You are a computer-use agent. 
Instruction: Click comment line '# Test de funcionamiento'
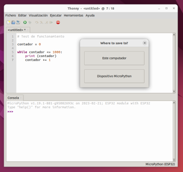tap(41, 36)
